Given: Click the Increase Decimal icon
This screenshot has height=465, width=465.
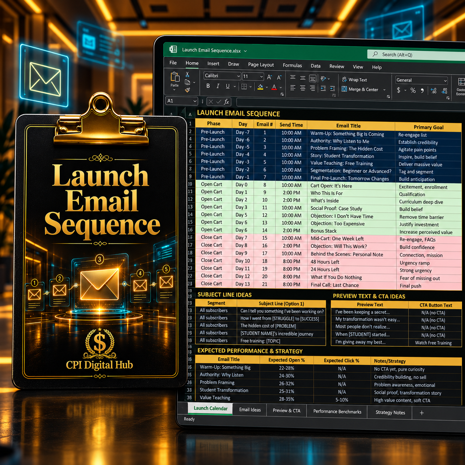Looking at the screenshot, I should point(433,91).
